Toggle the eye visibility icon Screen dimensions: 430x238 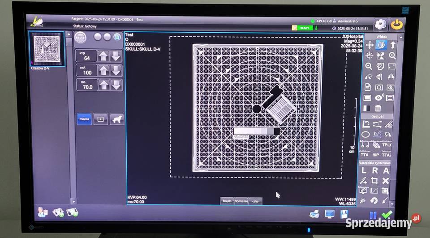pos(379,98)
